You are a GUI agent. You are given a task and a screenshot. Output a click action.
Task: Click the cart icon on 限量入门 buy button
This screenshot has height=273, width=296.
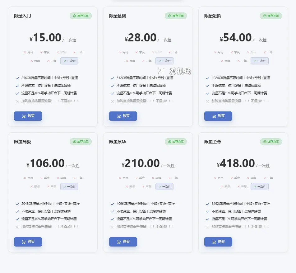24,116
